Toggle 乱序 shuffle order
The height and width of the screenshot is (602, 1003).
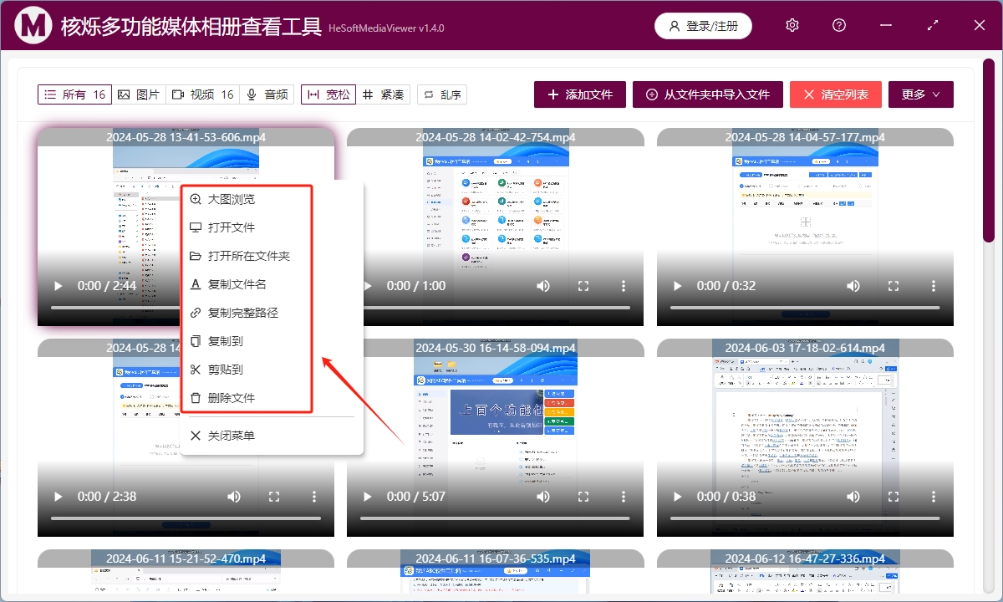click(442, 94)
